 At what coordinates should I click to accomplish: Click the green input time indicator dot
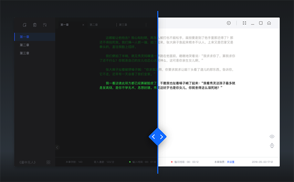[x=130, y=162]
